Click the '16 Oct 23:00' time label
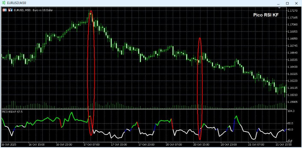The height and width of the screenshot is (148, 302). pos(64,144)
